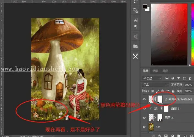
Task: Select the white background color swatch
Action: tap(148, 10)
